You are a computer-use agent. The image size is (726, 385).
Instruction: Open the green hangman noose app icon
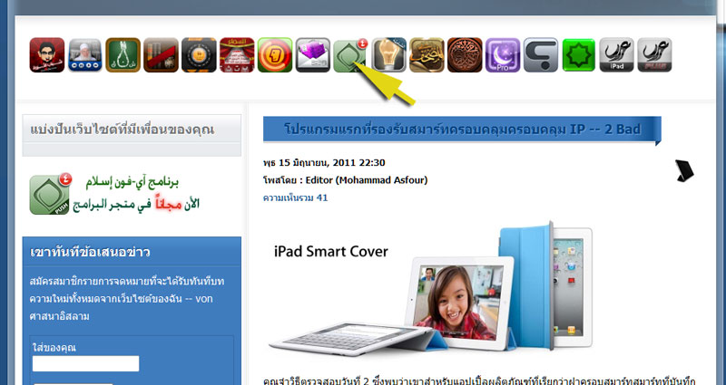tap(123, 55)
